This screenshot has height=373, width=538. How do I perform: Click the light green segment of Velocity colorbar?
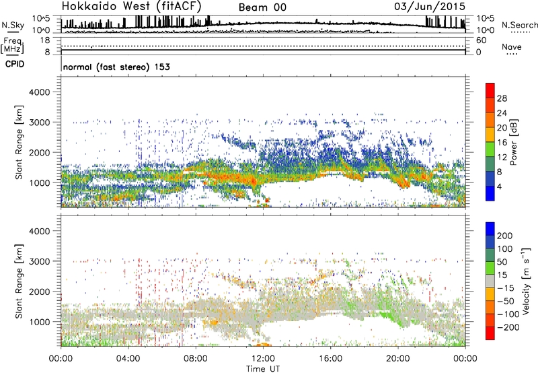coord(490,268)
